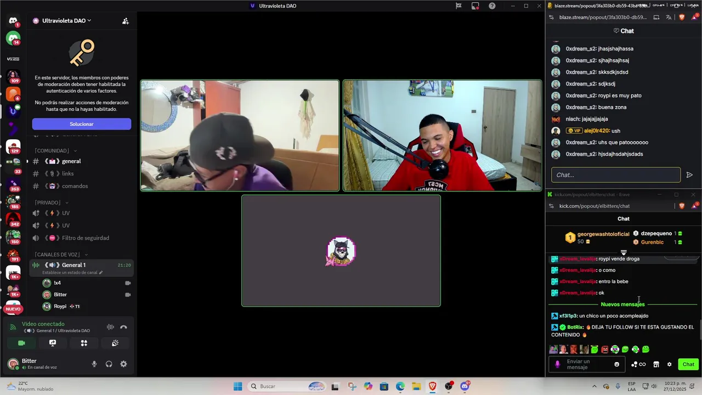Open the activities launcher button
702x395 pixels.
pos(84,343)
